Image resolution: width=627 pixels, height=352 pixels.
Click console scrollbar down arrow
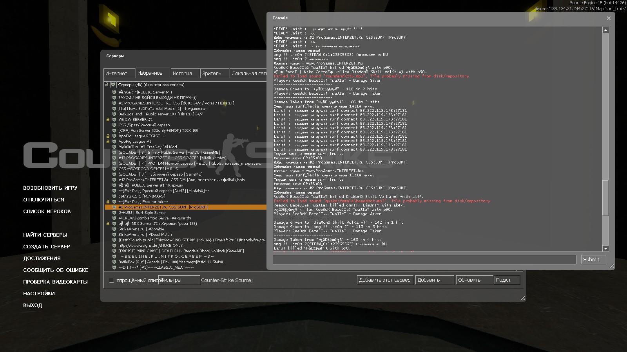605,248
